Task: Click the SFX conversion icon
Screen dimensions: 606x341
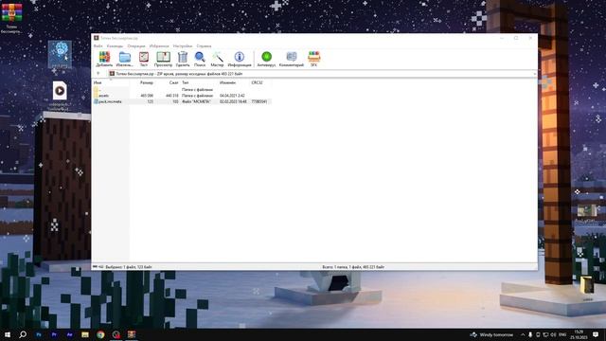Action: (313, 59)
